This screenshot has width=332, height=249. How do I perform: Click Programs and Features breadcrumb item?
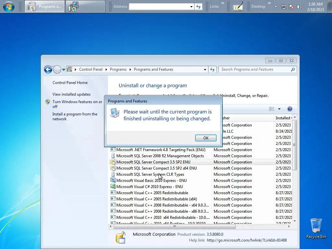(x=153, y=69)
